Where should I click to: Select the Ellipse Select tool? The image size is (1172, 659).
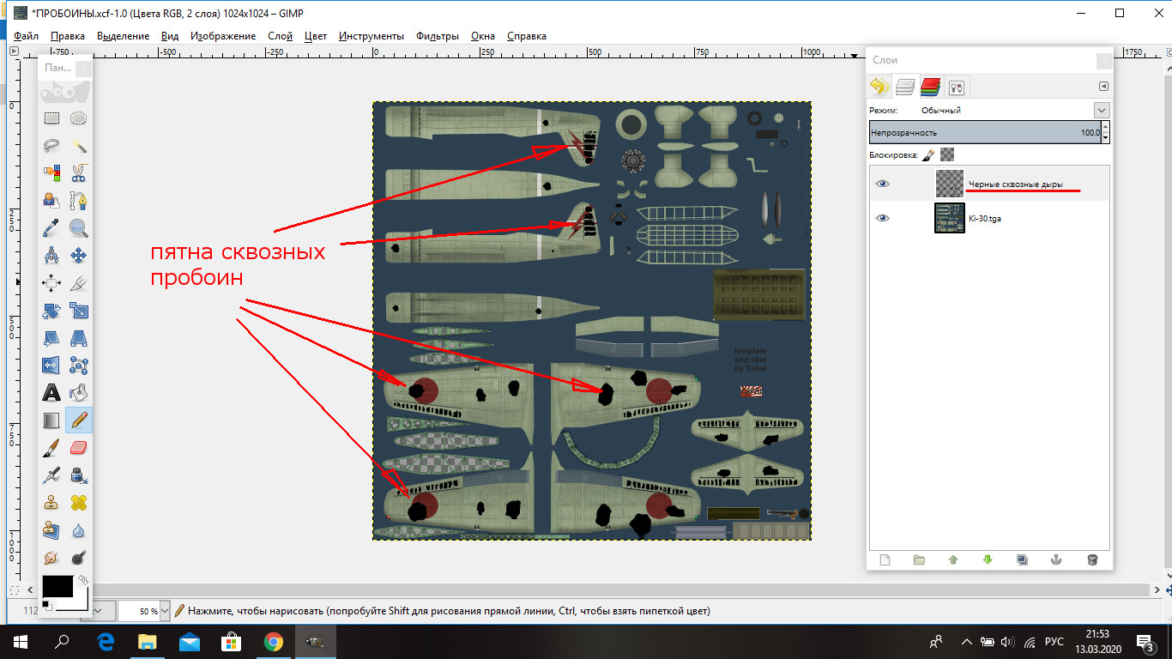point(79,118)
